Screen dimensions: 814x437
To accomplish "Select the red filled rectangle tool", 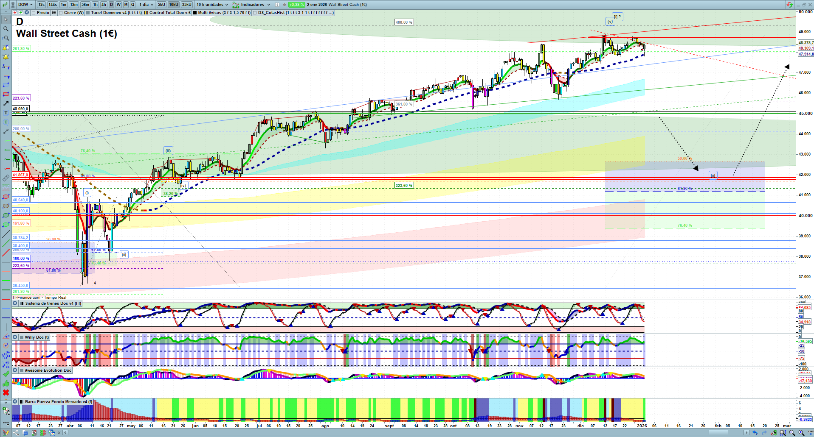I will coord(6,94).
